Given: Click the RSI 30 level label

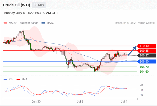Looking at the screenshot, I should (141, 95).
